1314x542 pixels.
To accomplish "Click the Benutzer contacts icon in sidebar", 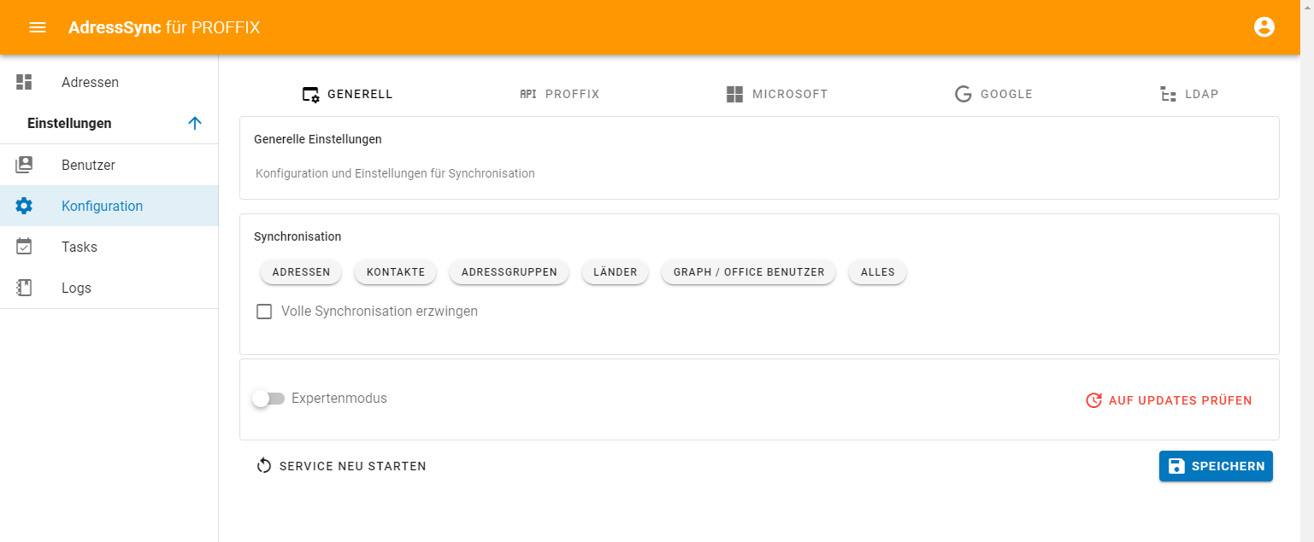I will coord(24,165).
